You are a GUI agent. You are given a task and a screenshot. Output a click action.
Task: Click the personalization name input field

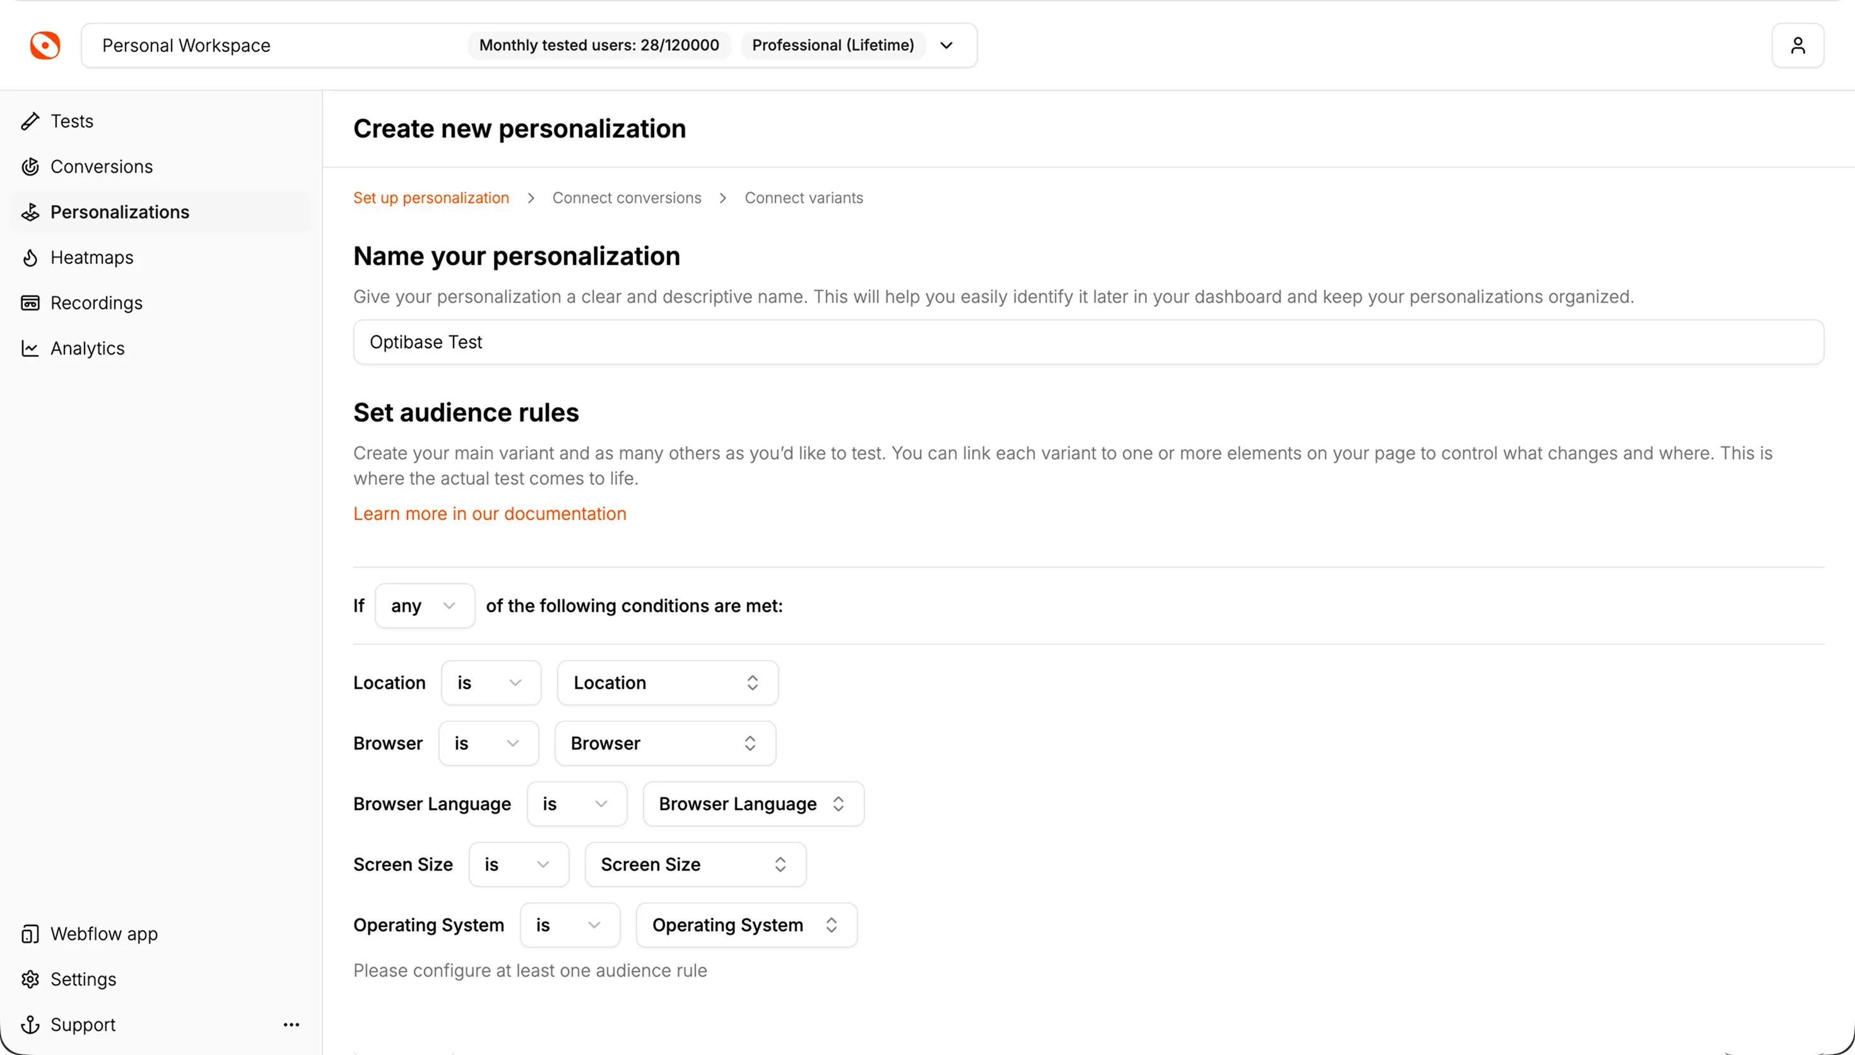tap(1088, 342)
